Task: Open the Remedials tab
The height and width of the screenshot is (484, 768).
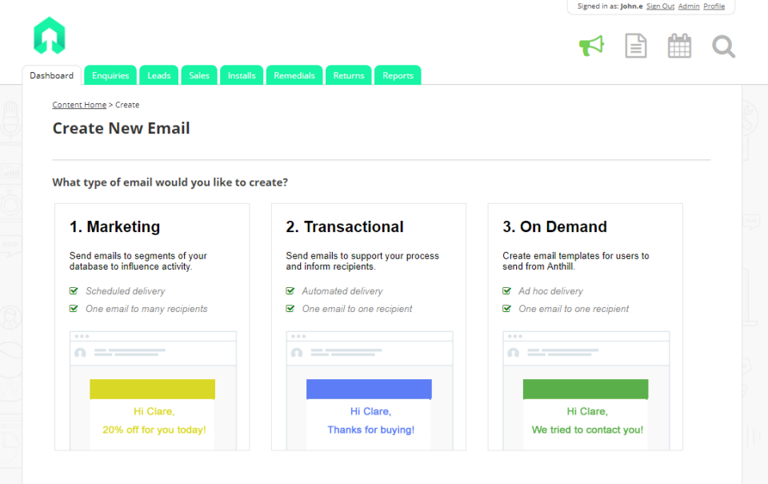Action: tap(294, 76)
